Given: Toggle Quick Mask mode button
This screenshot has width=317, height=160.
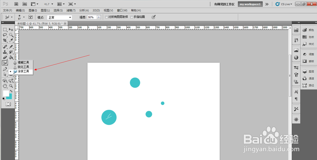Looking at the screenshot, I should point(8,104).
